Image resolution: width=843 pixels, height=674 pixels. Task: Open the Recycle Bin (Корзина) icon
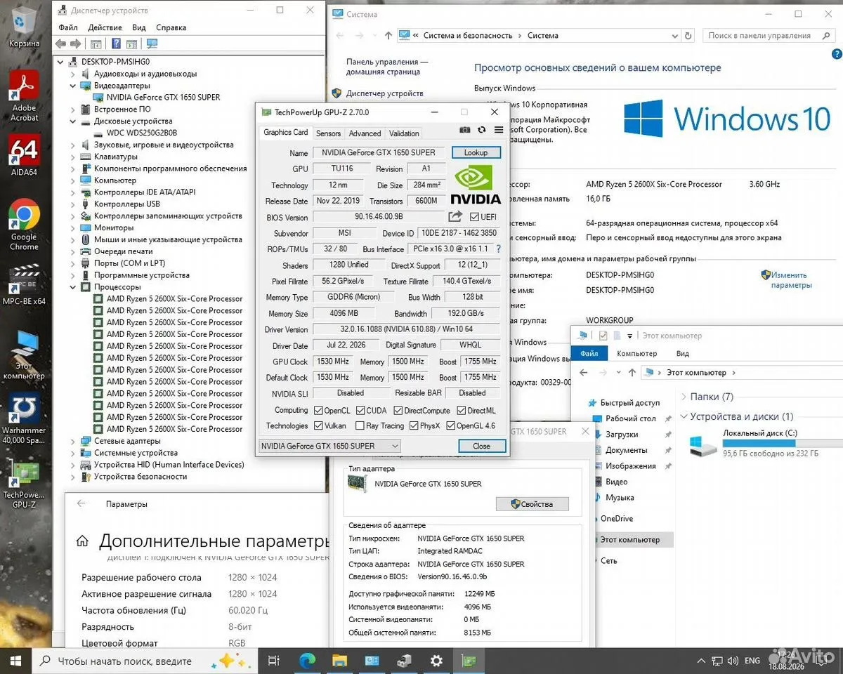coord(25,28)
